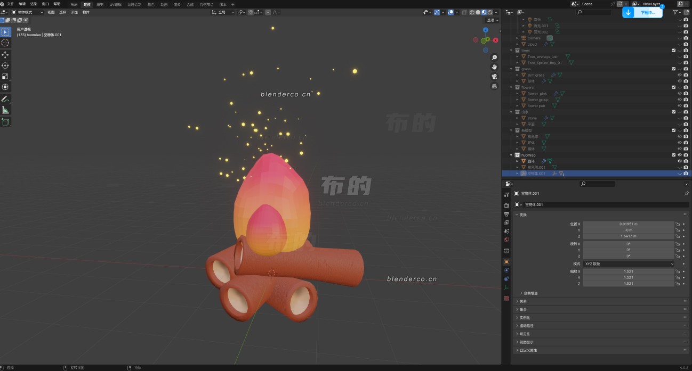Viewport: 692px width, 371px height.
Task: Open the View Layer properties tab
Action: pyautogui.click(x=506, y=222)
